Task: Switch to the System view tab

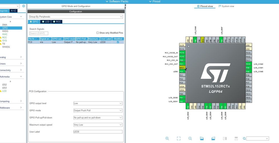Action: [226, 6]
